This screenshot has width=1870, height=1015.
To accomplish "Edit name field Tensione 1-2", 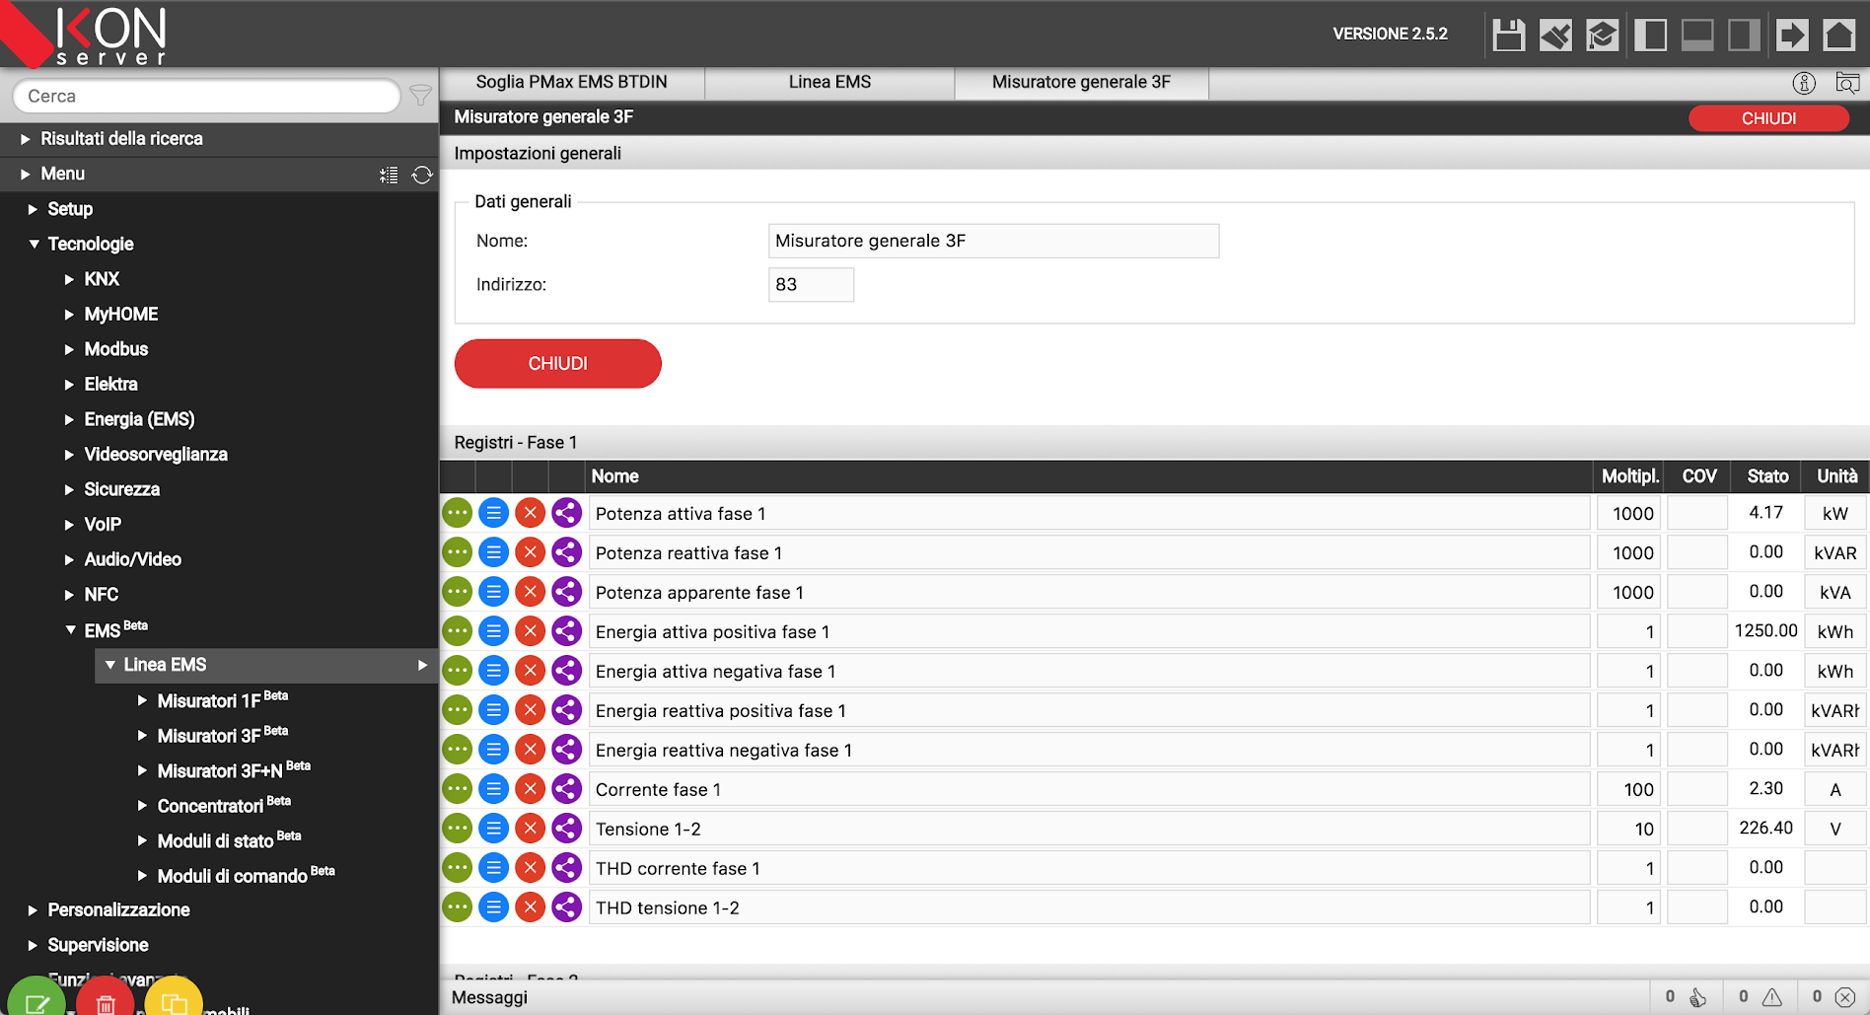I will [1089, 829].
